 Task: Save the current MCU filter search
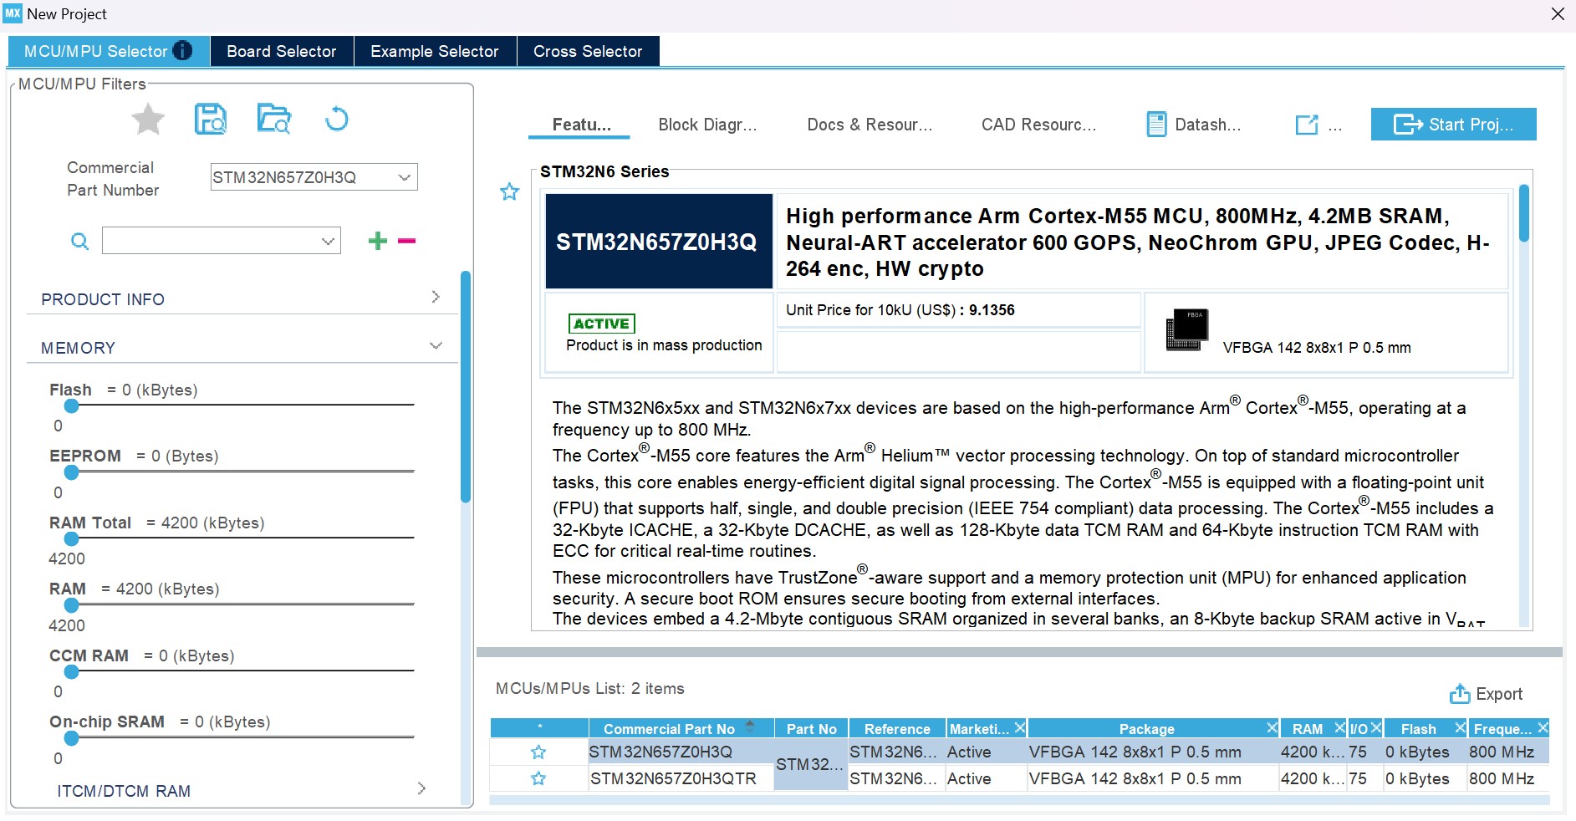(x=211, y=120)
